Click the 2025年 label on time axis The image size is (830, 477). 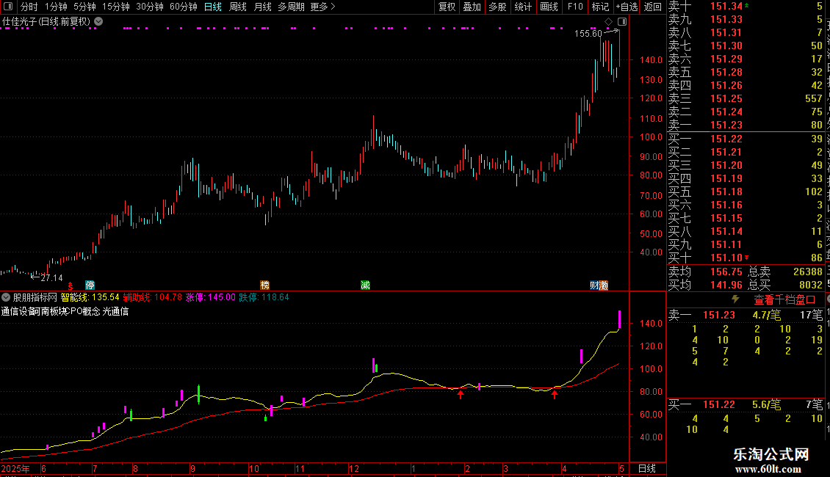coord(15,468)
